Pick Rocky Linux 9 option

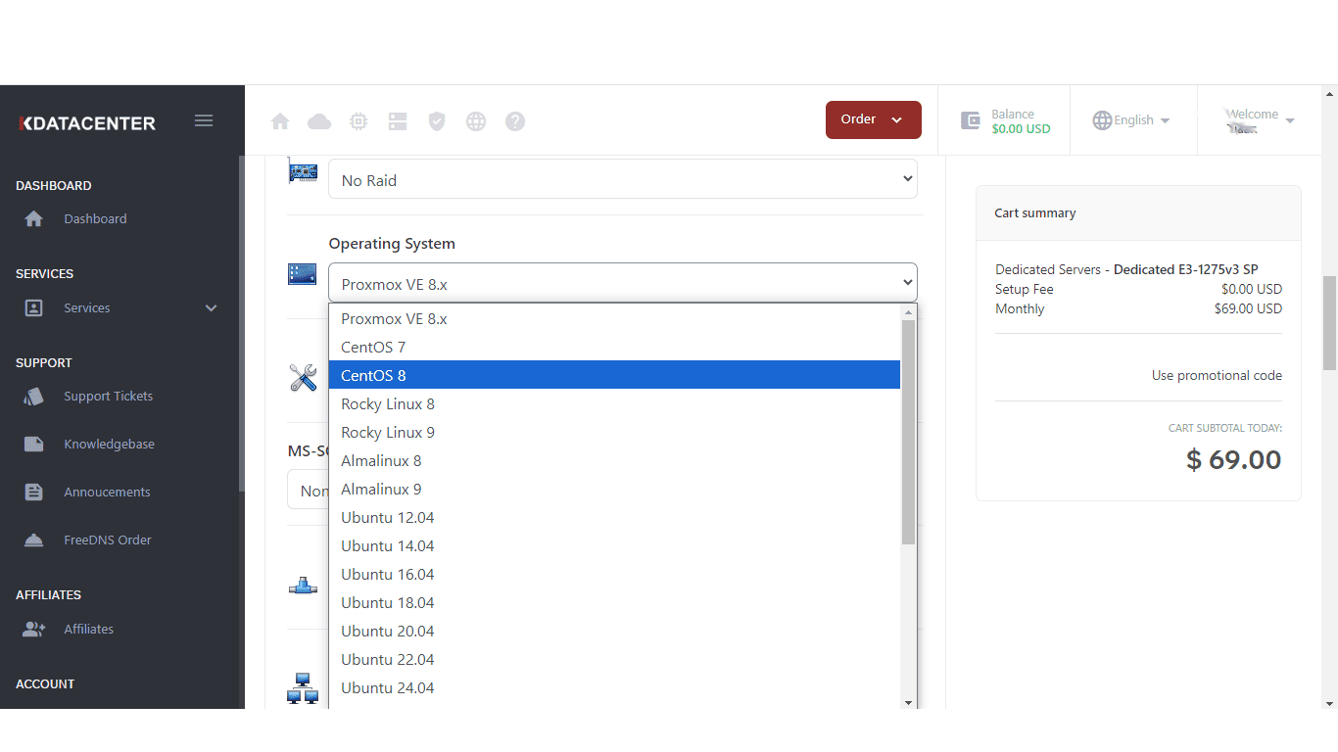click(x=614, y=433)
